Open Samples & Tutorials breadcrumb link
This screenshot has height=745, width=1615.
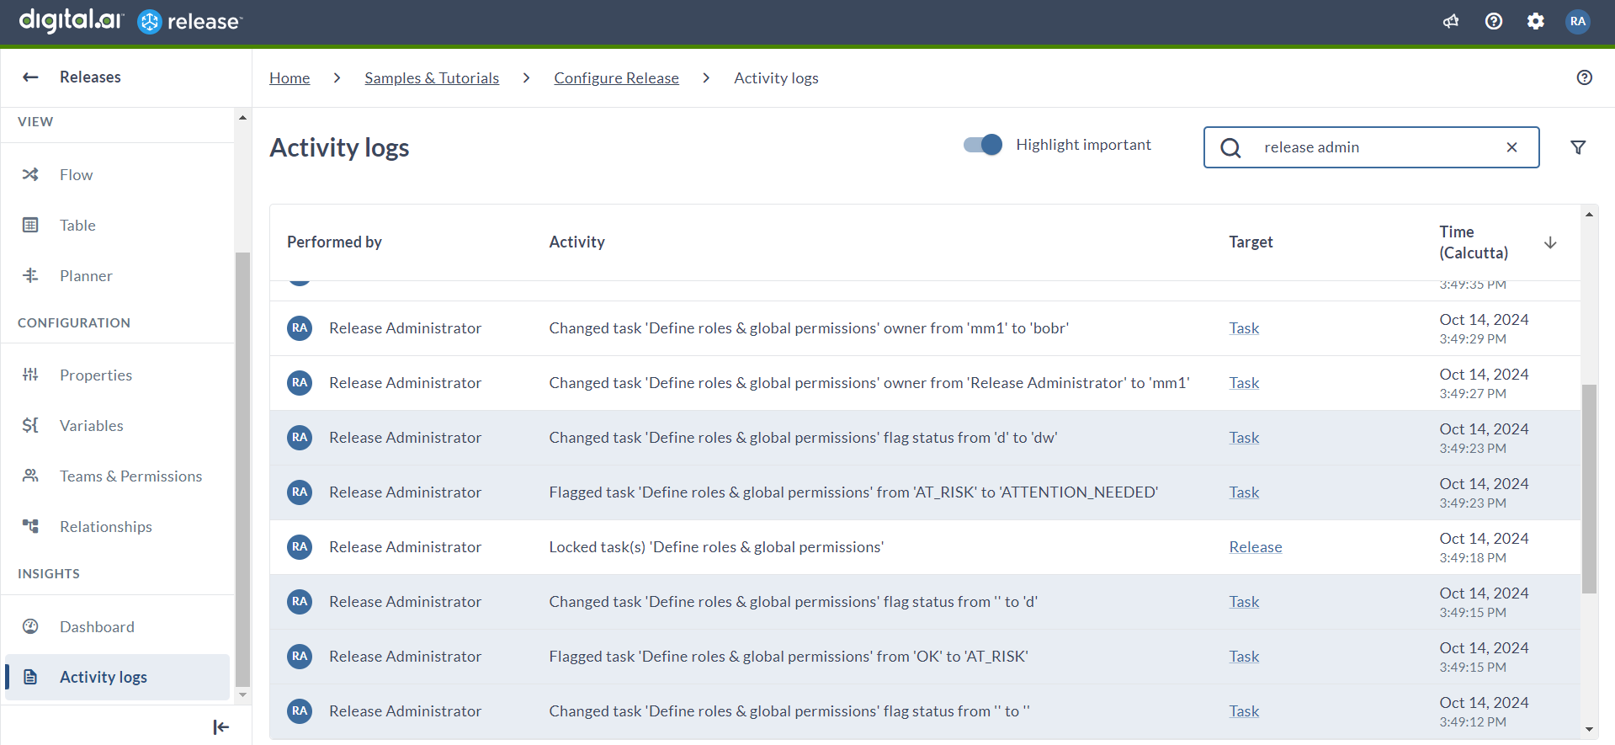432,78
